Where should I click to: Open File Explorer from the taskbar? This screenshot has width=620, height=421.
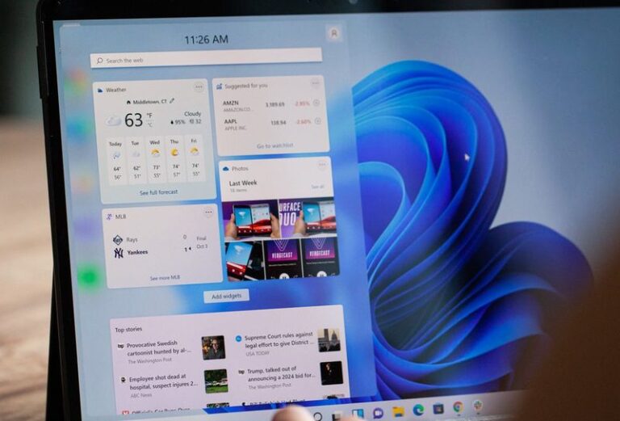(399, 411)
